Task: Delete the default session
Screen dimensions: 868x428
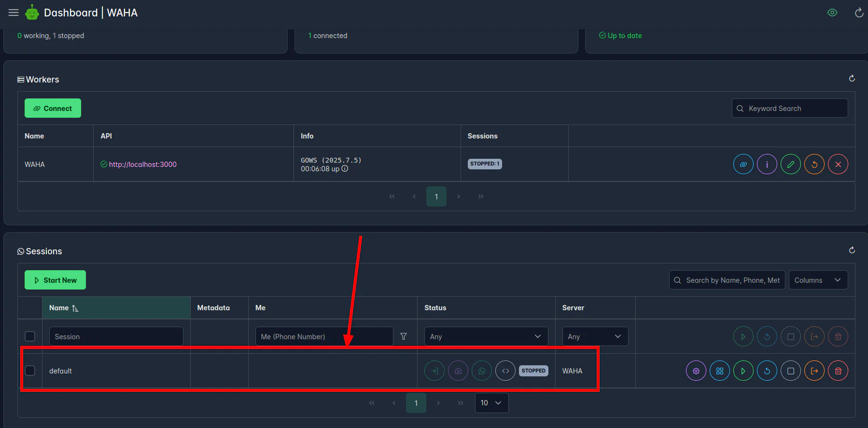Action: (x=838, y=371)
